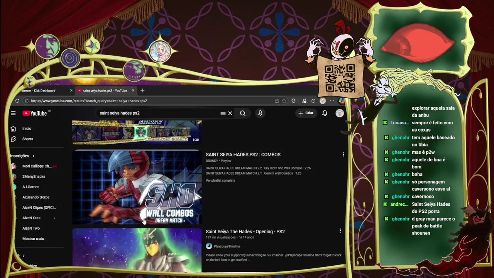Expand the Inscrições section
The height and width of the screenshot is (278, 494).
click(22, 156)
